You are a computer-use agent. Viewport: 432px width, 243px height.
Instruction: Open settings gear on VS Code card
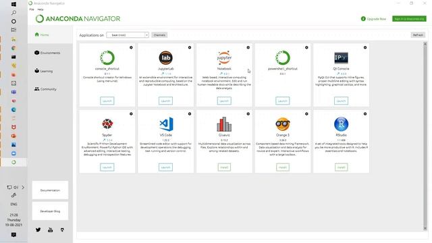click(190, 114)
